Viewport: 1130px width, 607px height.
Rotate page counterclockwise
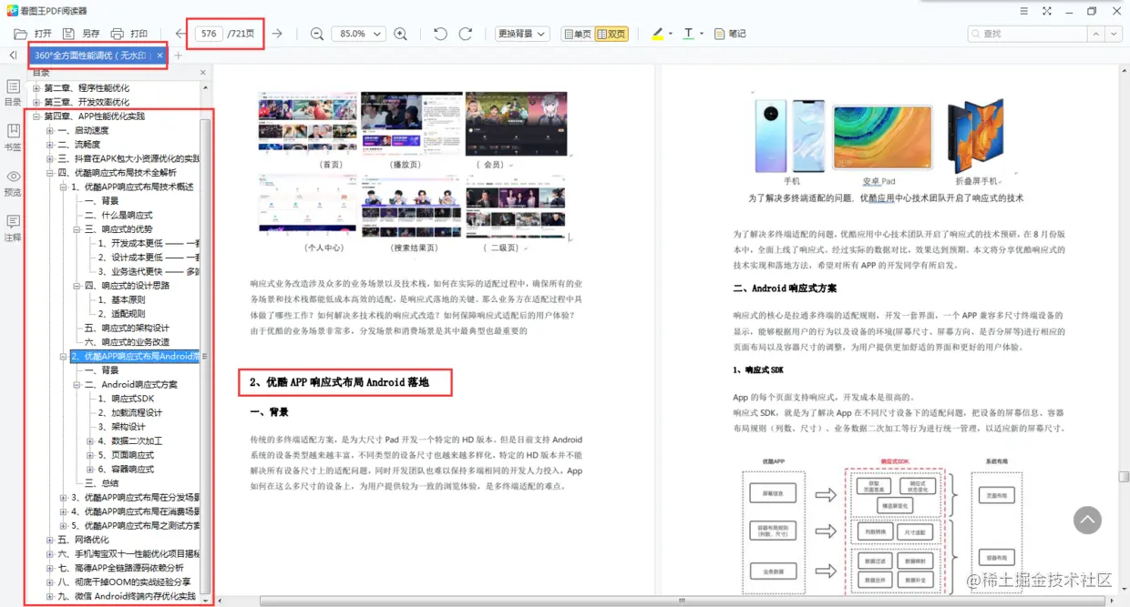click(x=440, y=34)
